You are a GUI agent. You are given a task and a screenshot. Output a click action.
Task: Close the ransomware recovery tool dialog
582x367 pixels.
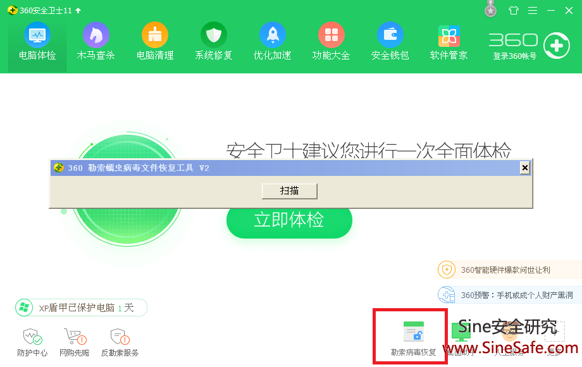524,168
